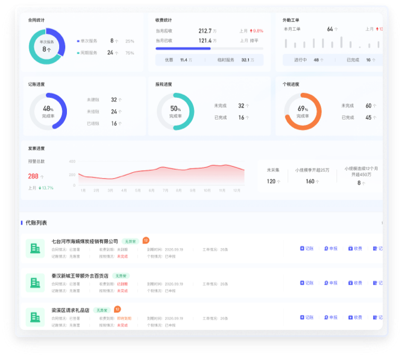
Task: Click the 报税进度 50% completion ring
Action: click(x=175, y=111)
